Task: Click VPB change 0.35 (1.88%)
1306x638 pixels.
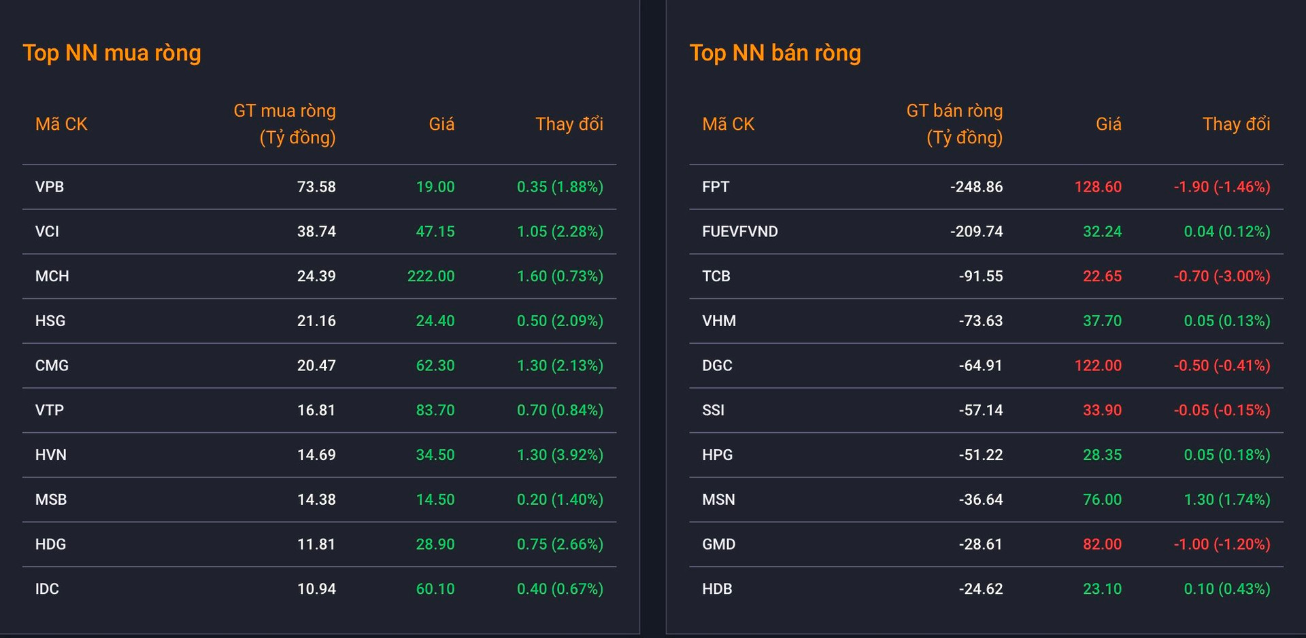Action: [560, 187]
